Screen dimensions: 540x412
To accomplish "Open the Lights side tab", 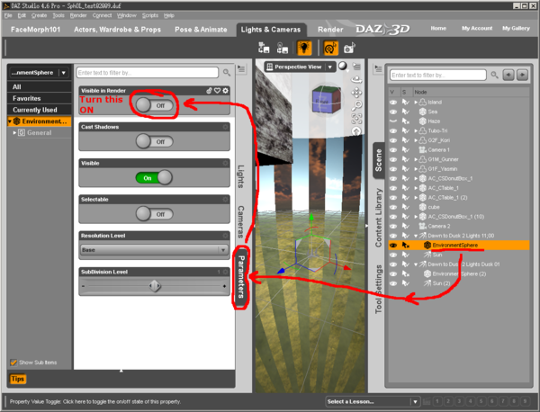I will coord(240,176).
